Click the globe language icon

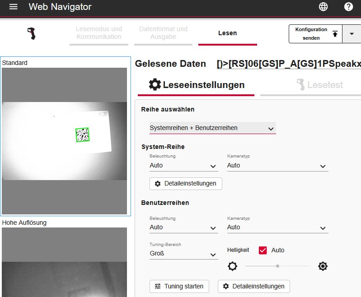pyautogui.click(x=323, y=7)
